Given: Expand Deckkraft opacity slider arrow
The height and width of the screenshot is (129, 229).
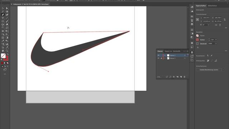Looking at the screenshot, I should tap(216, 44).
